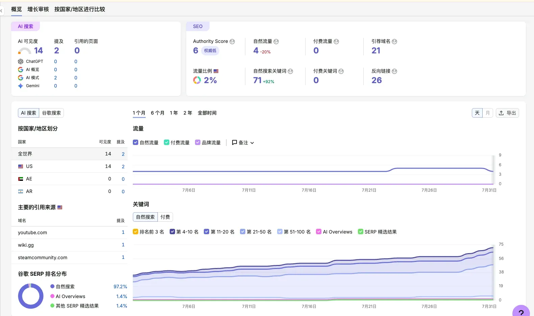Open the wiki.gg source row
Screen dimensions: 534x316
69,245
